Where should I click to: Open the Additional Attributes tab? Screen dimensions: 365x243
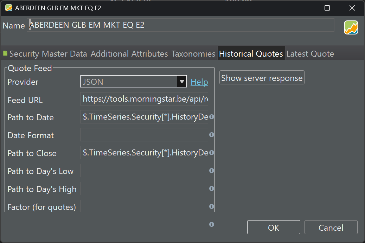tap(129, 54)
